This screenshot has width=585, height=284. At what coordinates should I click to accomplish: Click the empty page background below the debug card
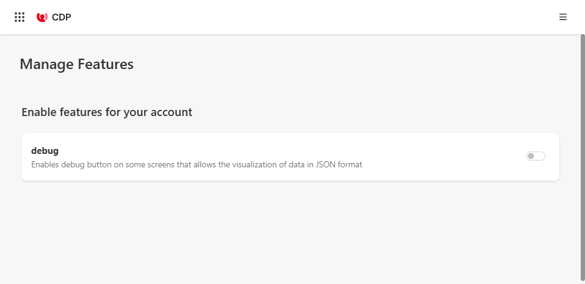pyautogui.click(x=290, y=232)
